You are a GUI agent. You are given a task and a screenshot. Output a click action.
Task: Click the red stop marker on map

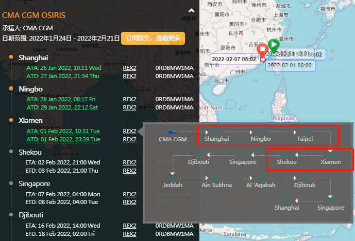(262, 51)
